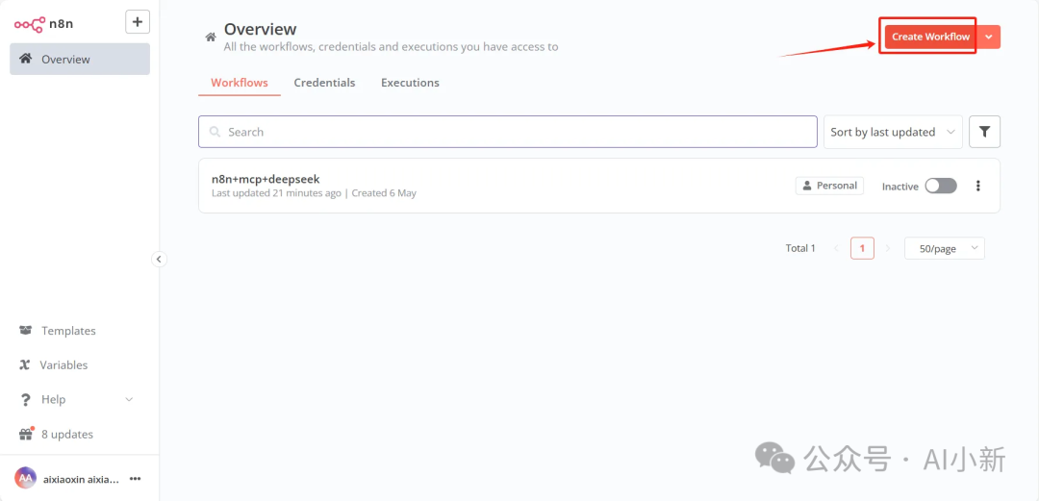The height and width of the screenshot is (501, 1039).
Task: Go to previous page arrow
Action: [x=836, y=248]
